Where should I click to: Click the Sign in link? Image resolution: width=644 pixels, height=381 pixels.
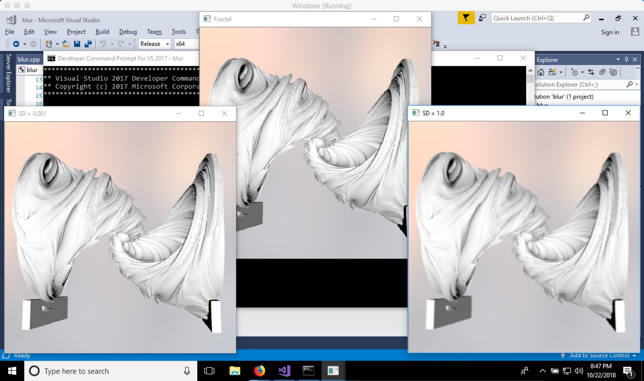(610, 32)
